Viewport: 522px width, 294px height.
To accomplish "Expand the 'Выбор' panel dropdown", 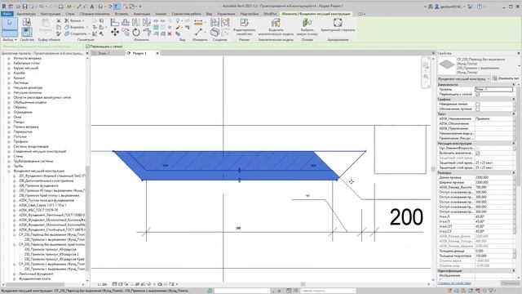I will pyautogui.click(x=10, y=40).
